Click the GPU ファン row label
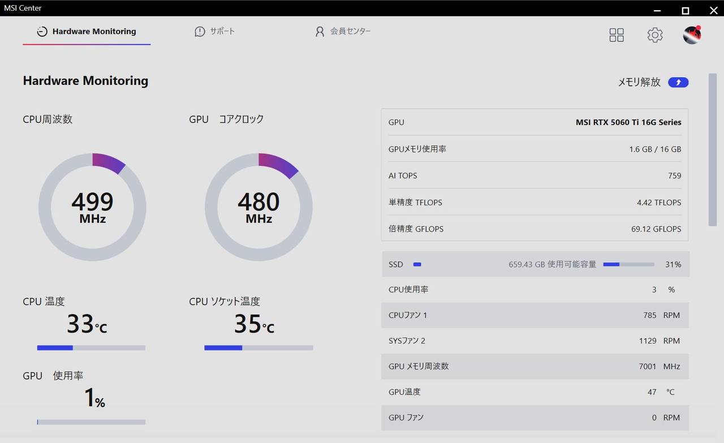The image size is (724, 443). coord(406,418)
